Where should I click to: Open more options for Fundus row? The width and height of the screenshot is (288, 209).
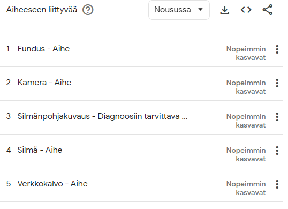point(277,49)
